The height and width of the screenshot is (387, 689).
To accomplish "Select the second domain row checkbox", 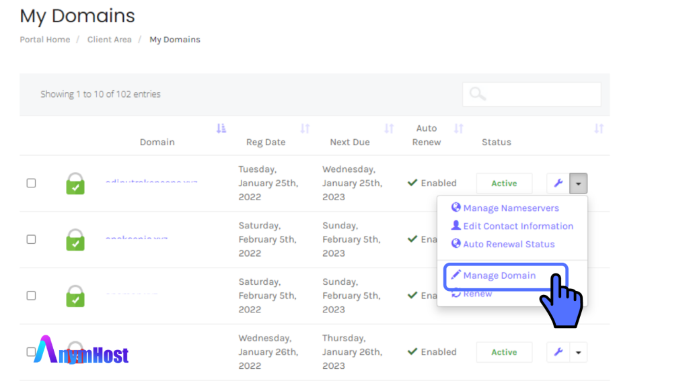I will point(31,239).
